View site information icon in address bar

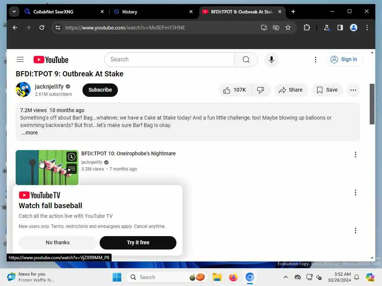click(58, 28)
